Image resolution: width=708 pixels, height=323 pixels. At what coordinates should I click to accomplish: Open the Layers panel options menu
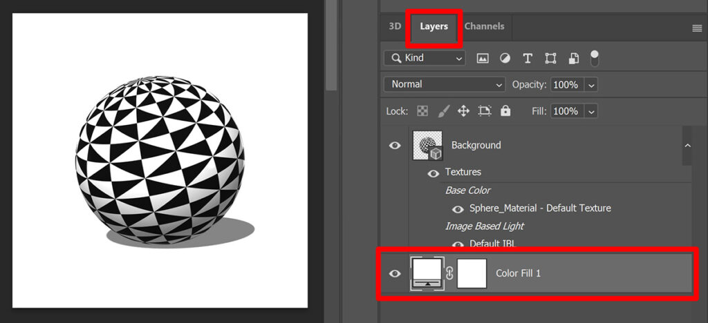click(x=697, y=28)
